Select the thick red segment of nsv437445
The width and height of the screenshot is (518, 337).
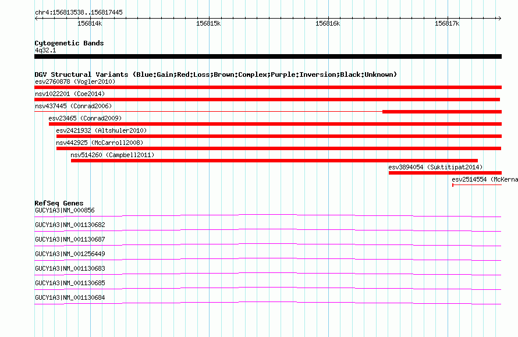(x=442, y=112)
